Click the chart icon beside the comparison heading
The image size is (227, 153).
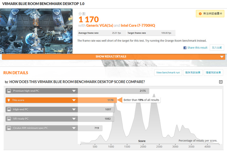(6, 82)
